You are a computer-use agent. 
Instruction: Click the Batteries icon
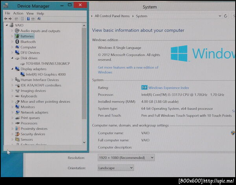point(17,36)
